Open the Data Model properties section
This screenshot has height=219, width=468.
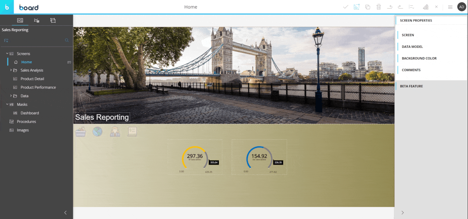click(412, 47)
